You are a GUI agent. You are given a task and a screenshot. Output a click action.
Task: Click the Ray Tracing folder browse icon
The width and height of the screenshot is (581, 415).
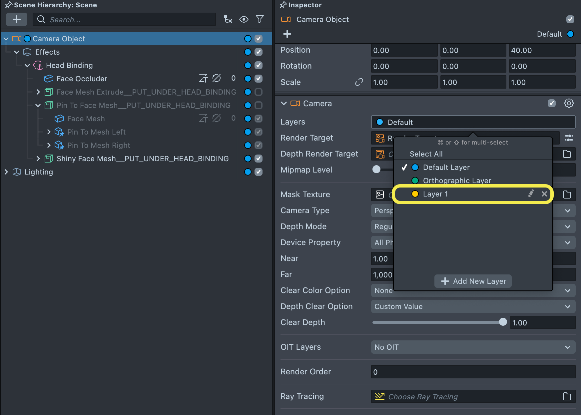coord(567,397)
